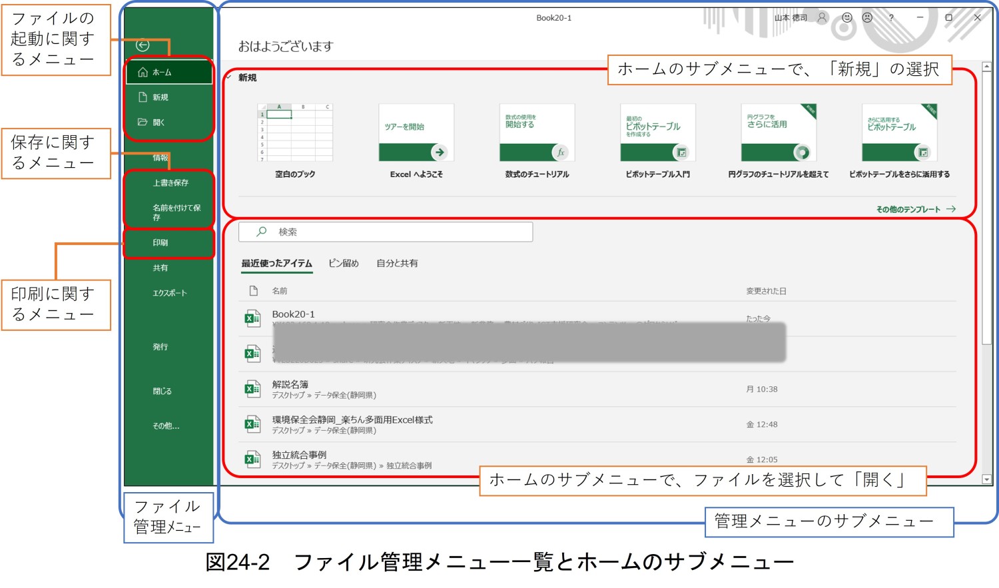Open the エクスポート menu item
The width and height of the screenshot is (999, 588).
(169, 293)
